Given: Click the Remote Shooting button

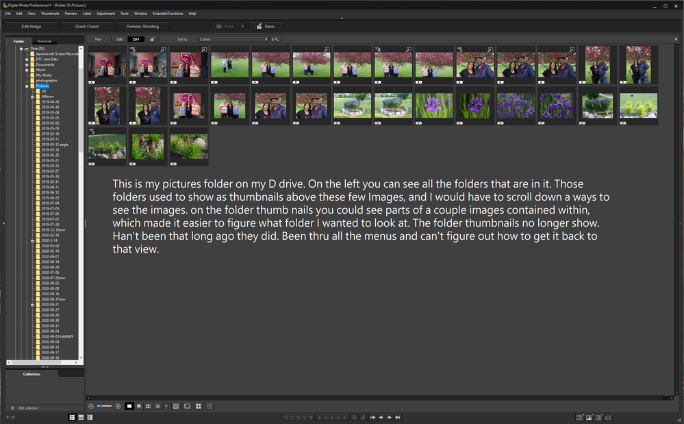Looking at the screenshot, I should 142,26.
